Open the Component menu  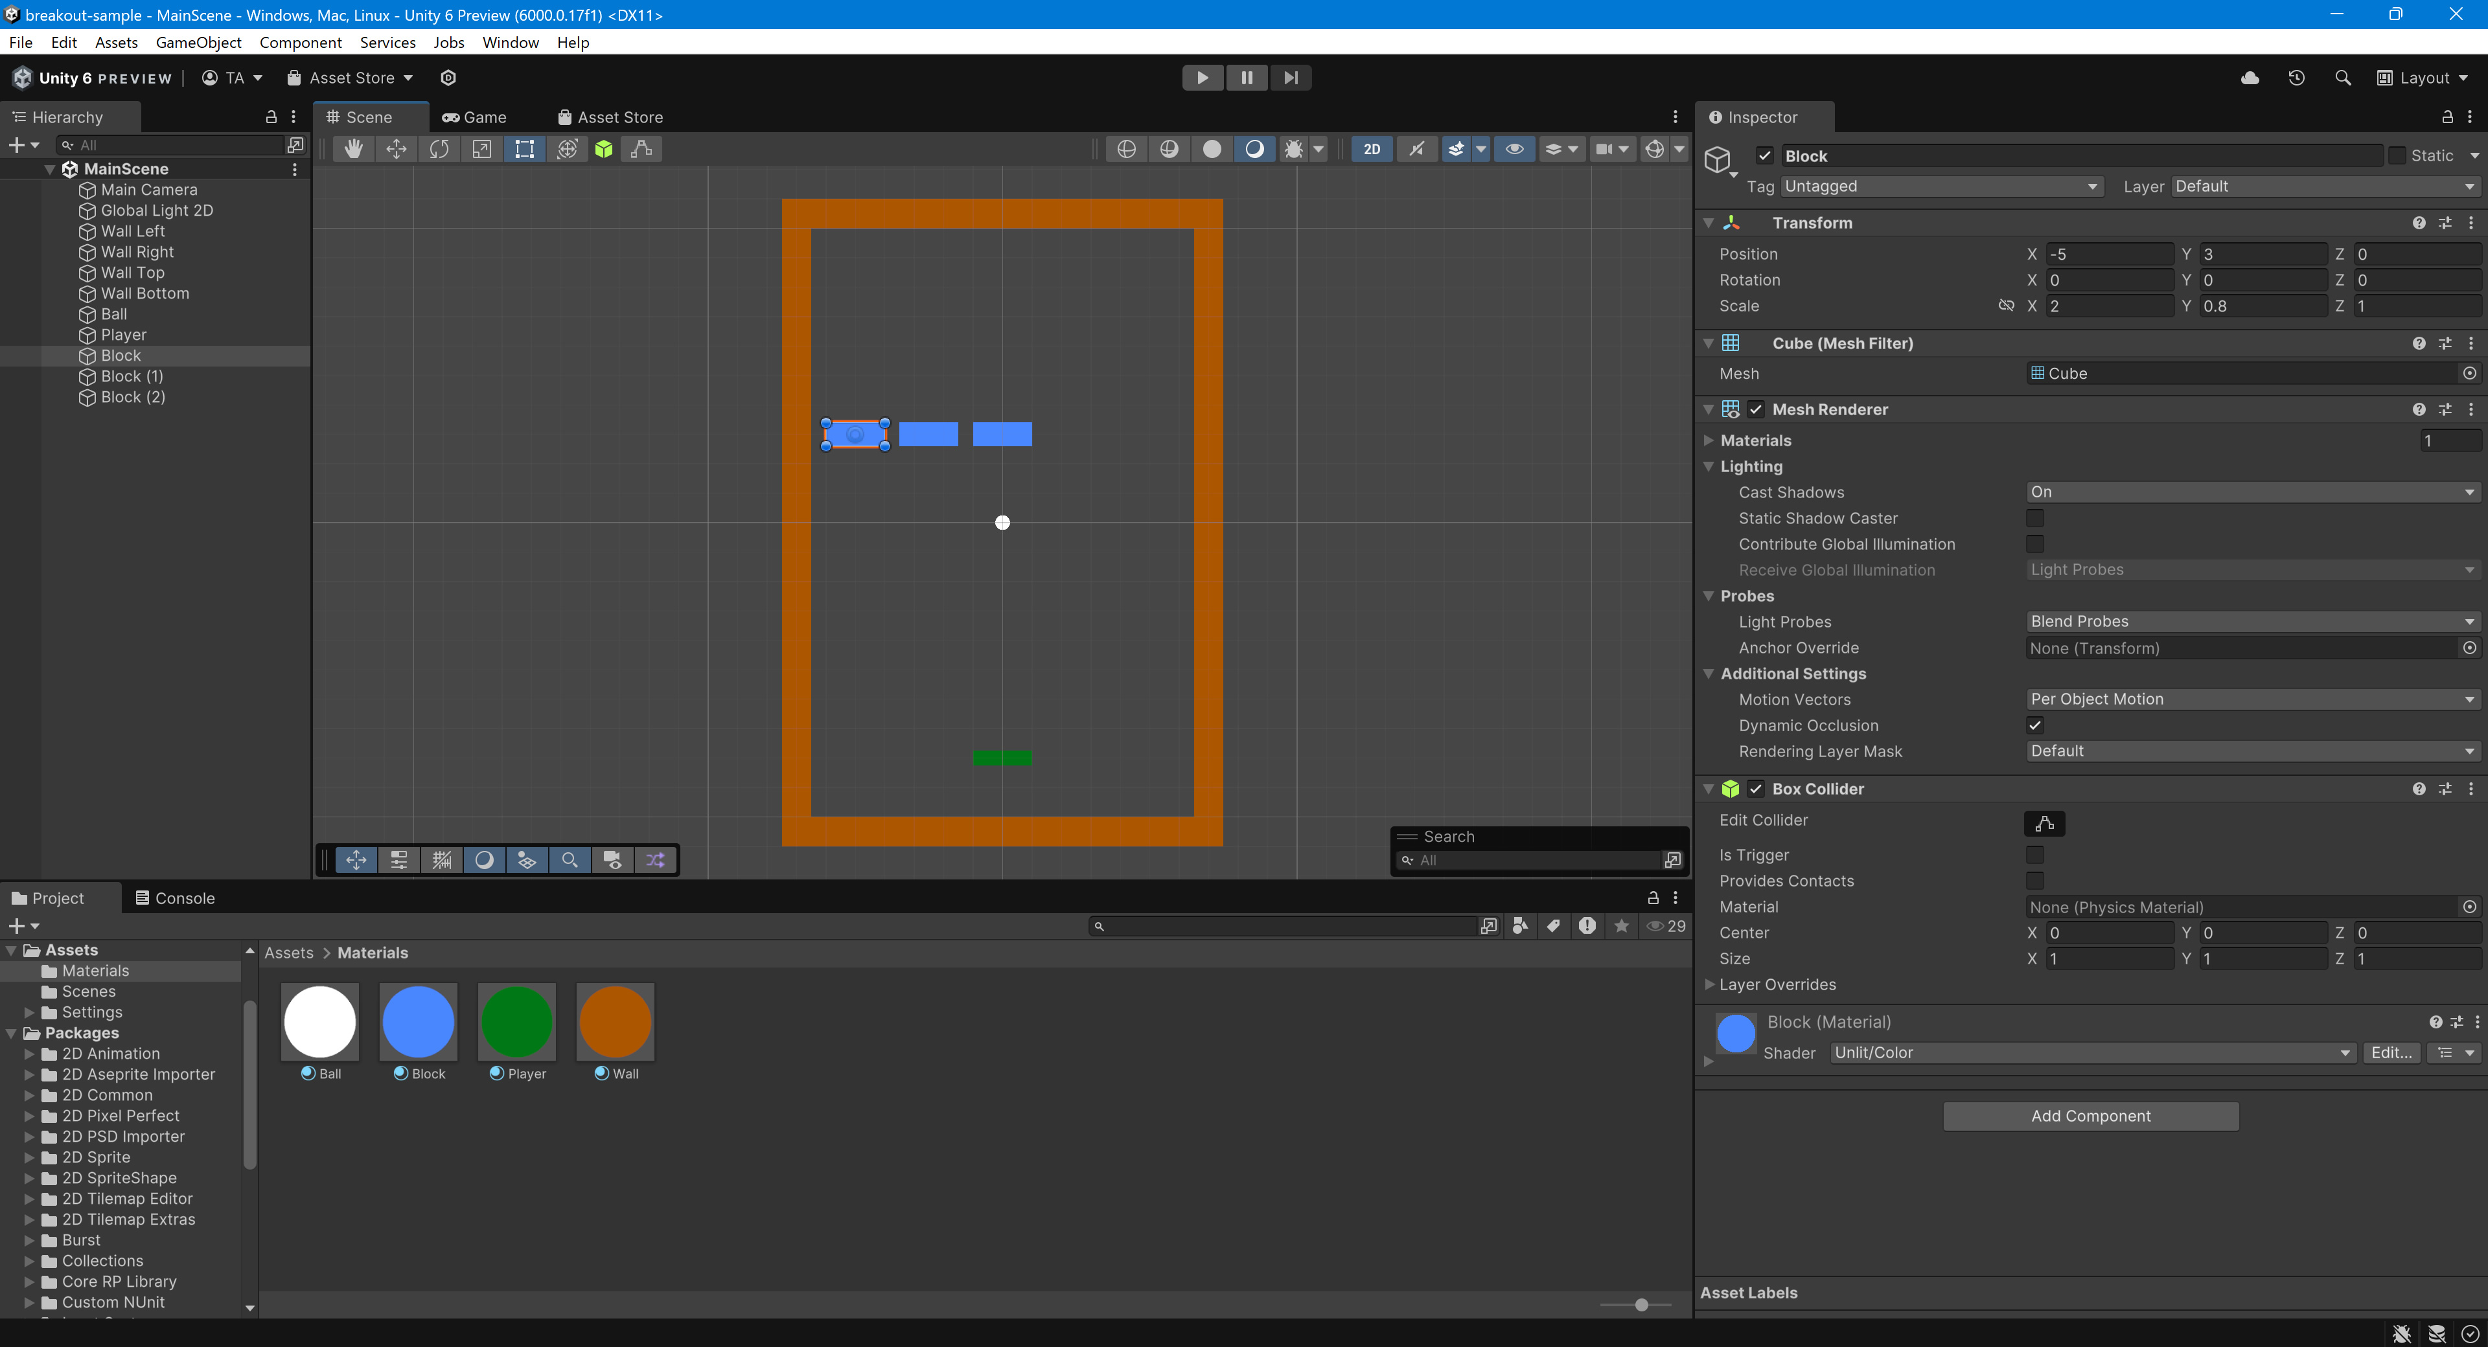301,43
